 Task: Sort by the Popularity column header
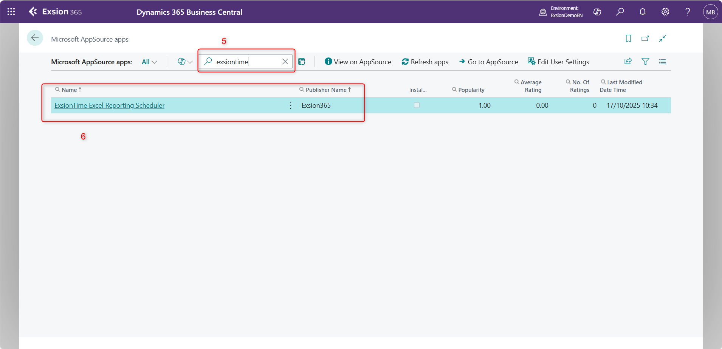[x=471, y=90]
